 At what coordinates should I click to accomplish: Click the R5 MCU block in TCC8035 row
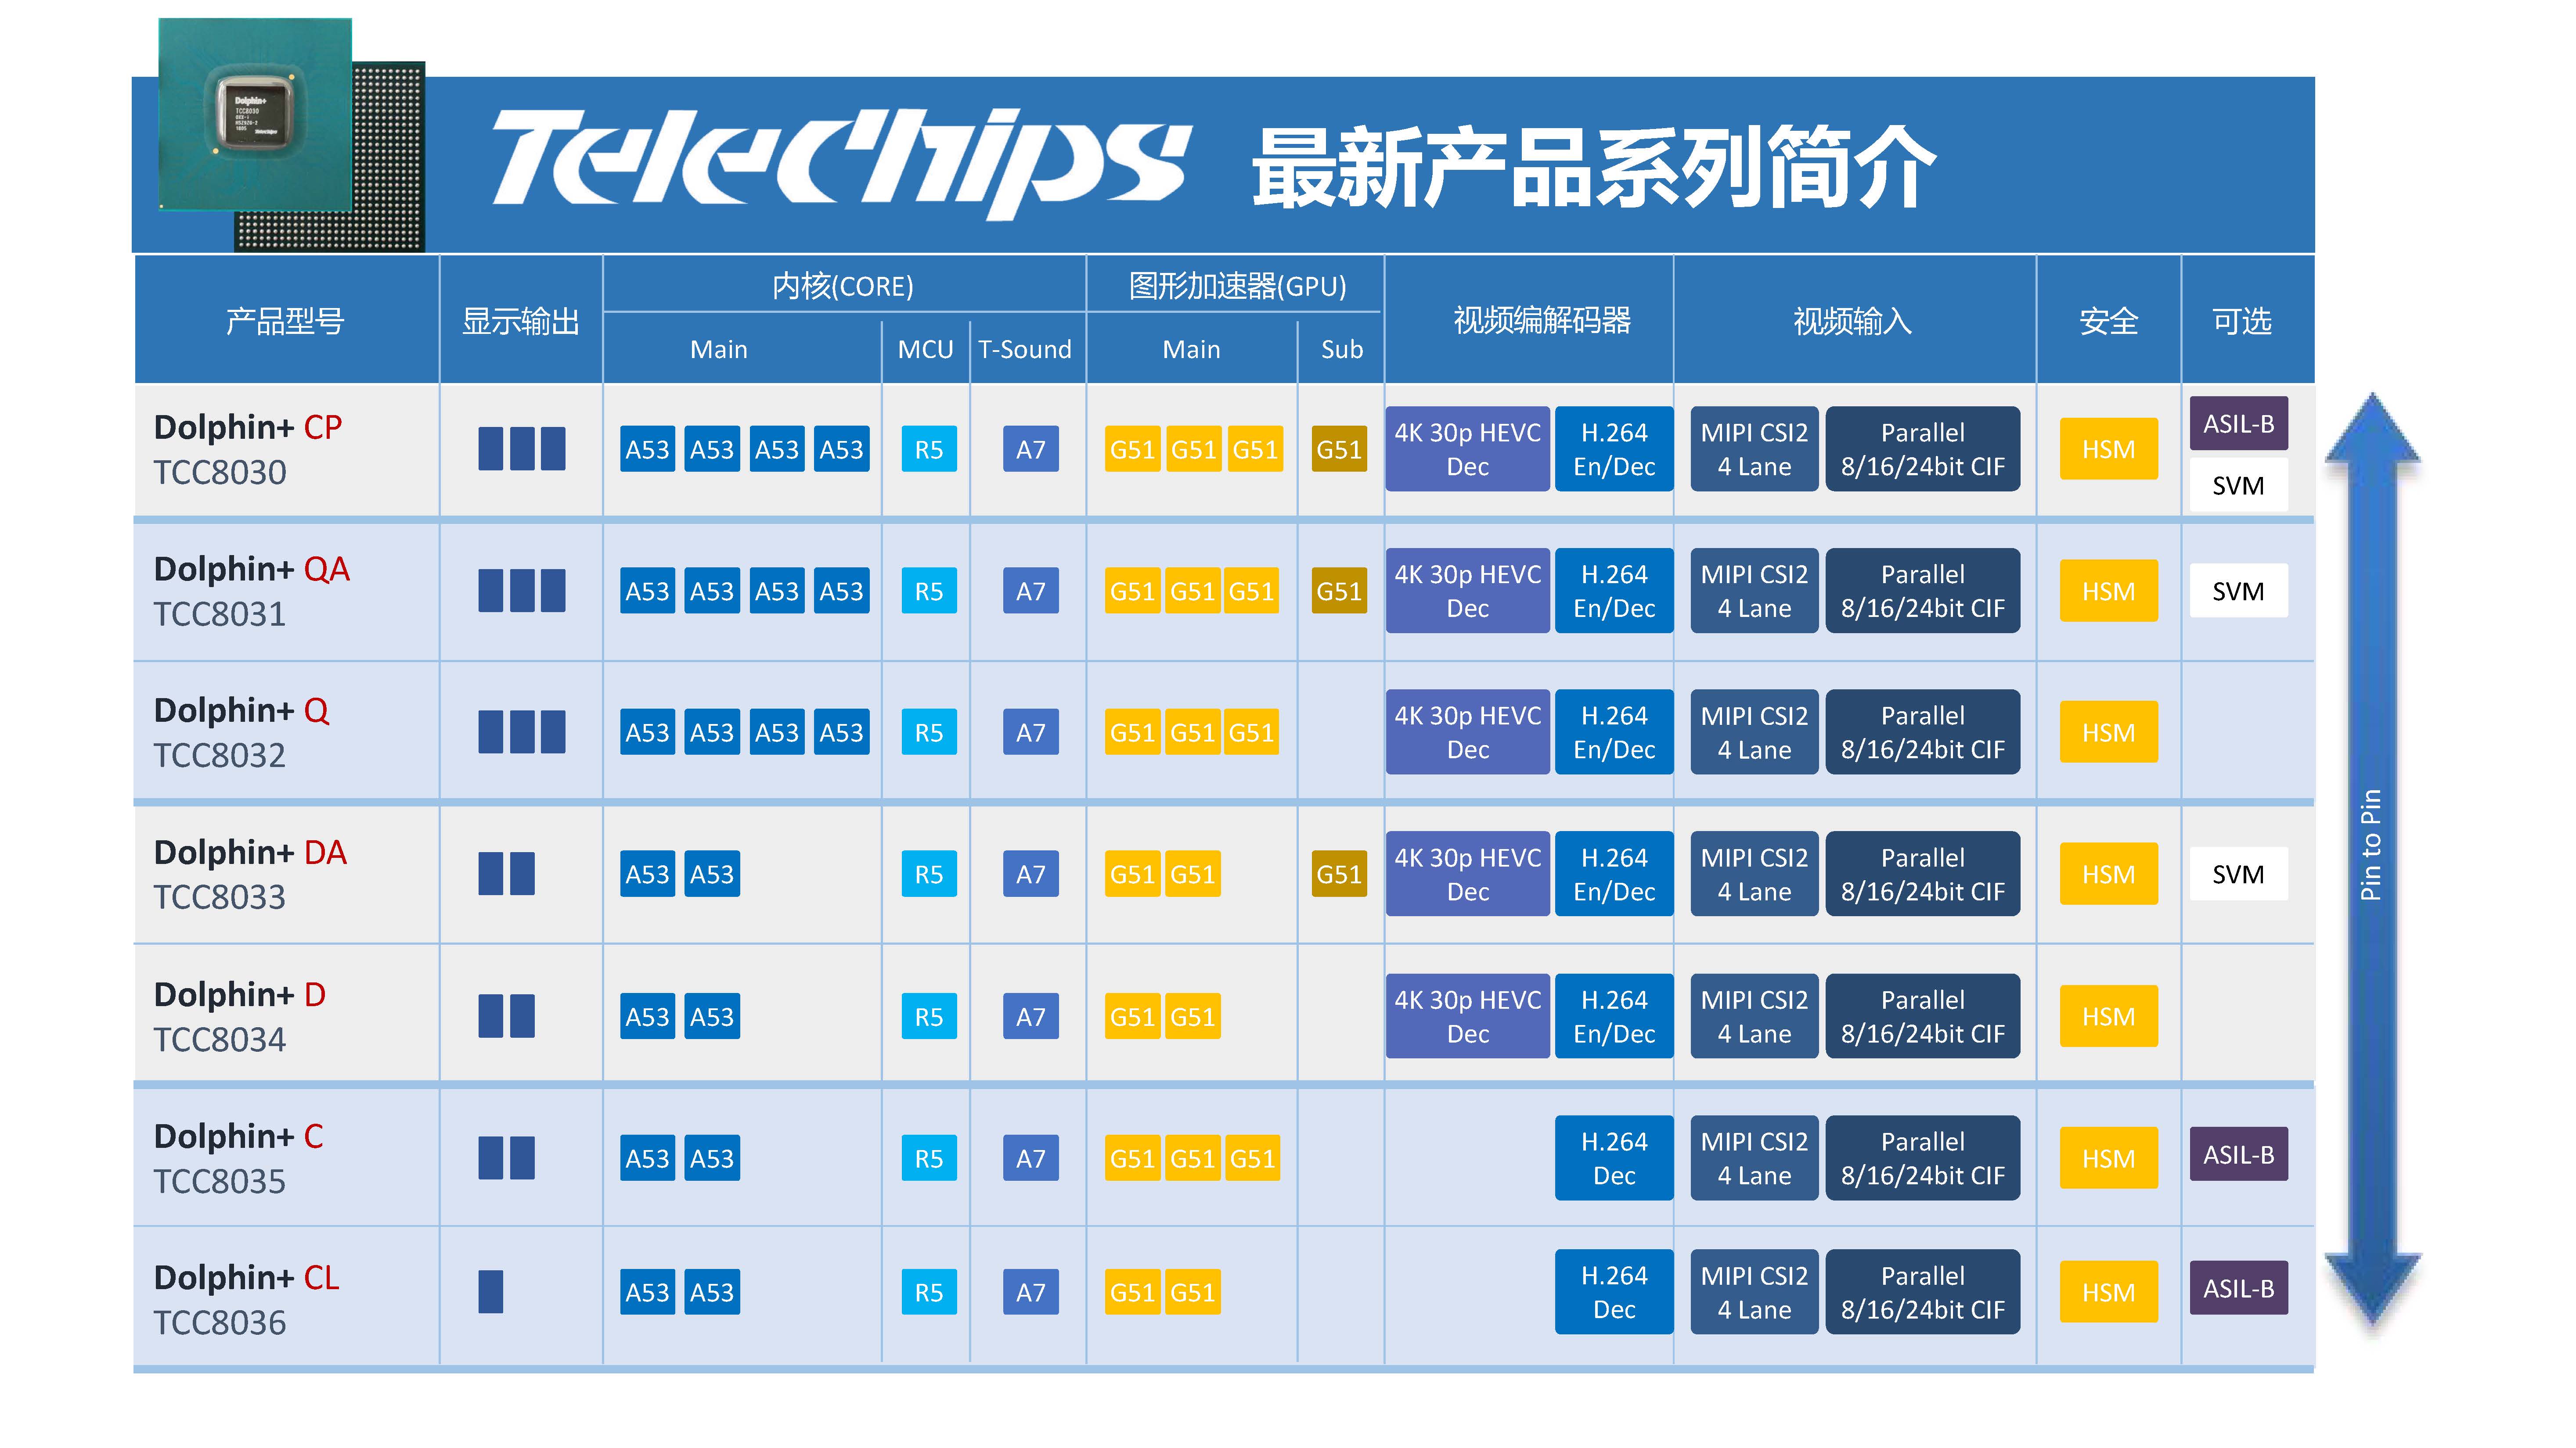pyautogui.click(x=929, y=1158)
